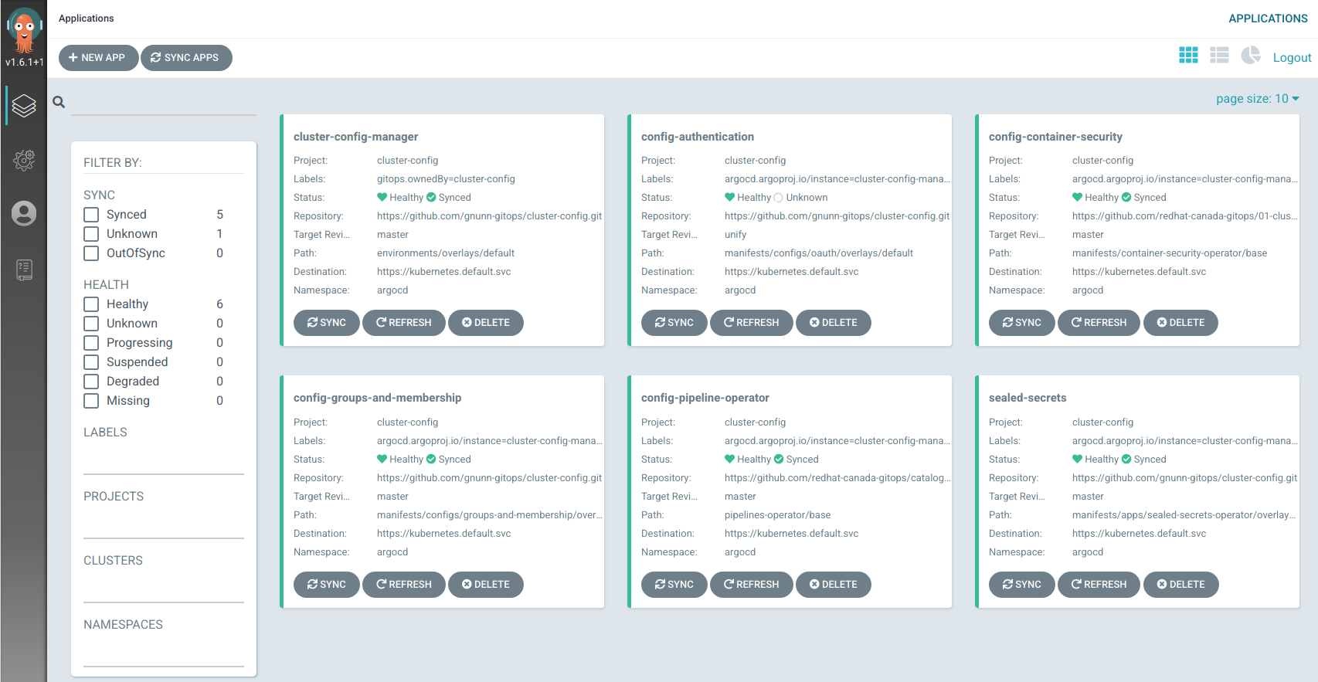Create a new app with NEW APP
The height and width of the screenshot is (682, 1318).
click(98, 58)
